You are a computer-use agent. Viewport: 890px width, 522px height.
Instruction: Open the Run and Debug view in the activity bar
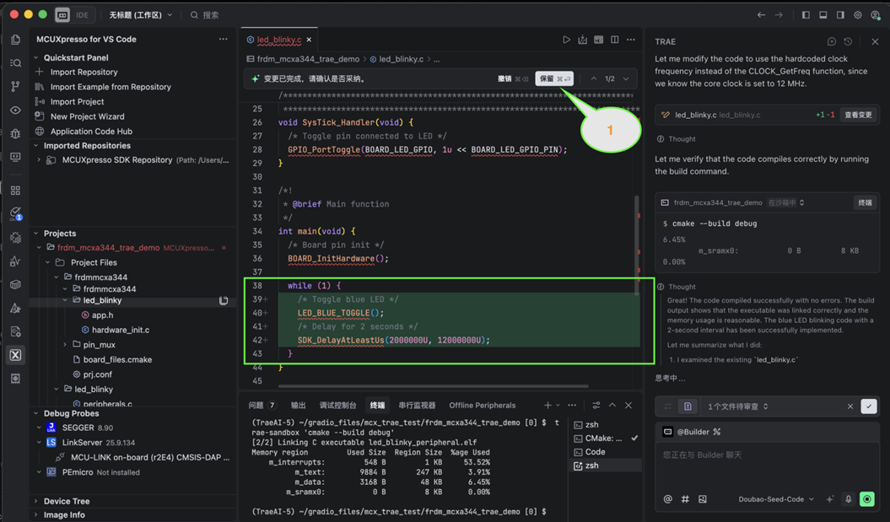pyautogui.click(x=15, y=134)
